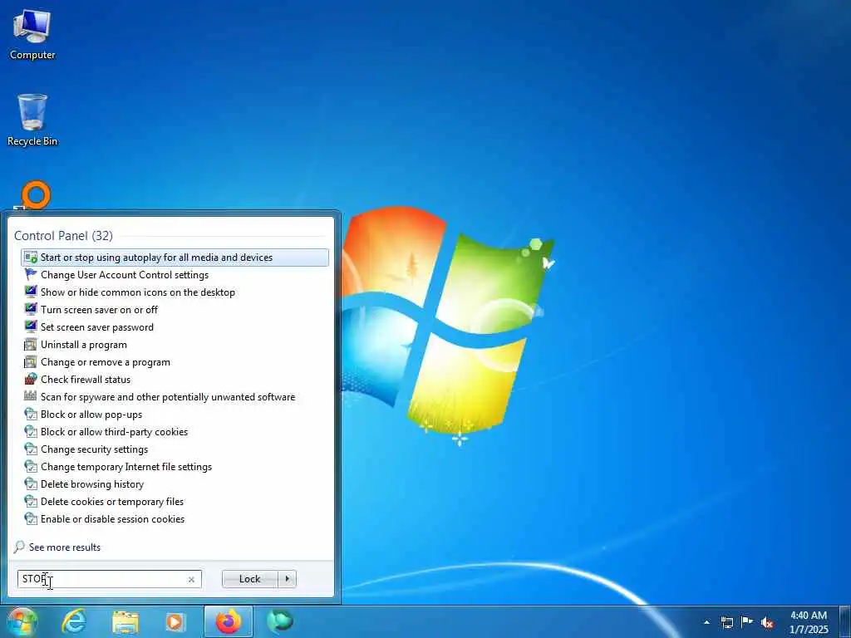Click icon next to Change security settings
Image resolution: width=851 pixels, height=638 pixels.
(x=31, y=449)
